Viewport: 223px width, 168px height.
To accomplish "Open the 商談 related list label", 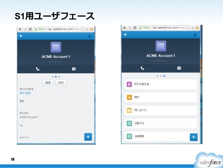I will click(137, 97).
